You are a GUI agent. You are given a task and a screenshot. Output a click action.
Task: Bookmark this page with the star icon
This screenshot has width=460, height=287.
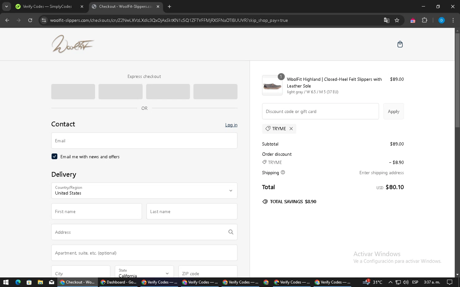click(397, 20)
